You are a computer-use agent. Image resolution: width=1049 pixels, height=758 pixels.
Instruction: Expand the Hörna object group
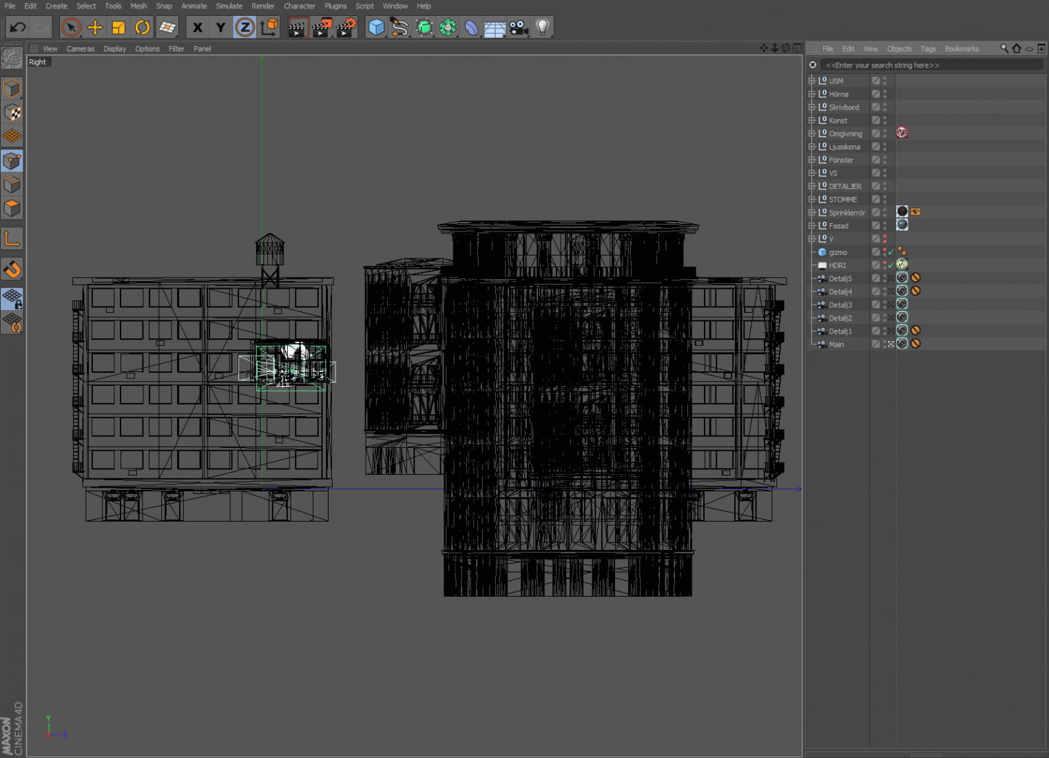coord(811,94)
